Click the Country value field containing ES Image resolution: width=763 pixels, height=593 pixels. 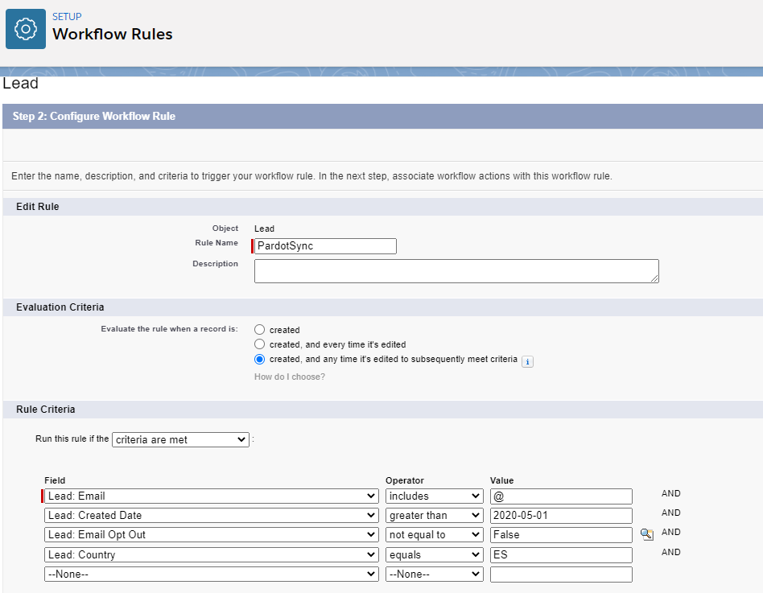[x=561, y=555]
